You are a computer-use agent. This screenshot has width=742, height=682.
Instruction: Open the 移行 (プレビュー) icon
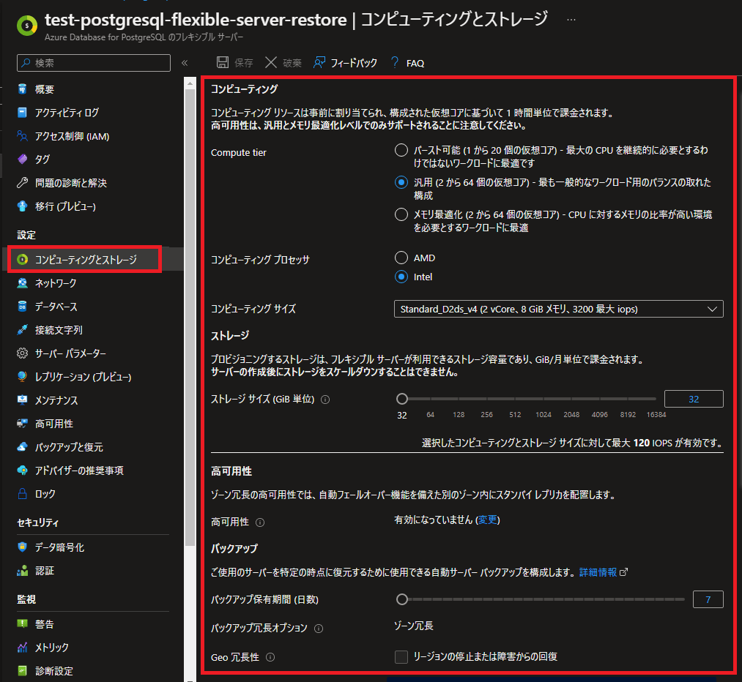point(22,206)
